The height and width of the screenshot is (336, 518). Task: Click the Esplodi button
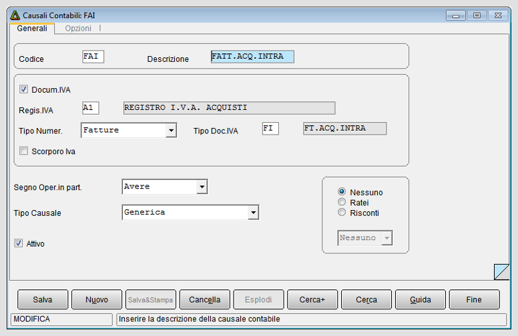tap(258, 299)
